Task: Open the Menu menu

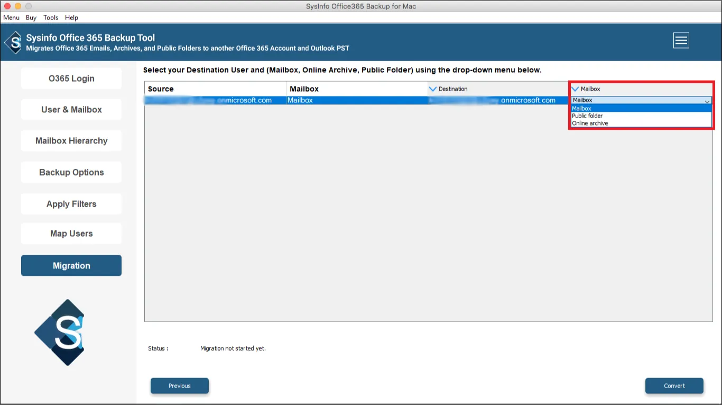Action: (11, 17)
